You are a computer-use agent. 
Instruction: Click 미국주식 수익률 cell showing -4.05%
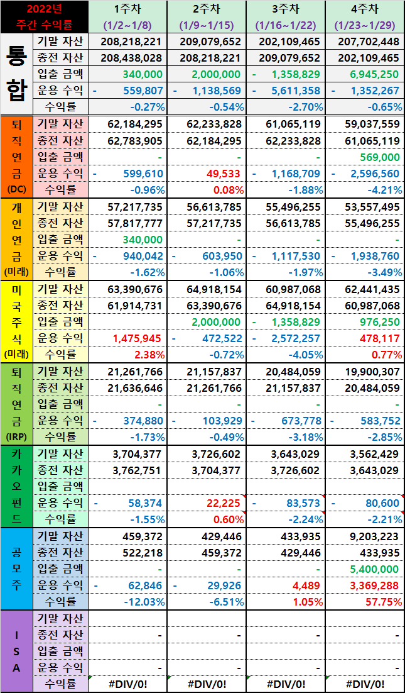286,355
